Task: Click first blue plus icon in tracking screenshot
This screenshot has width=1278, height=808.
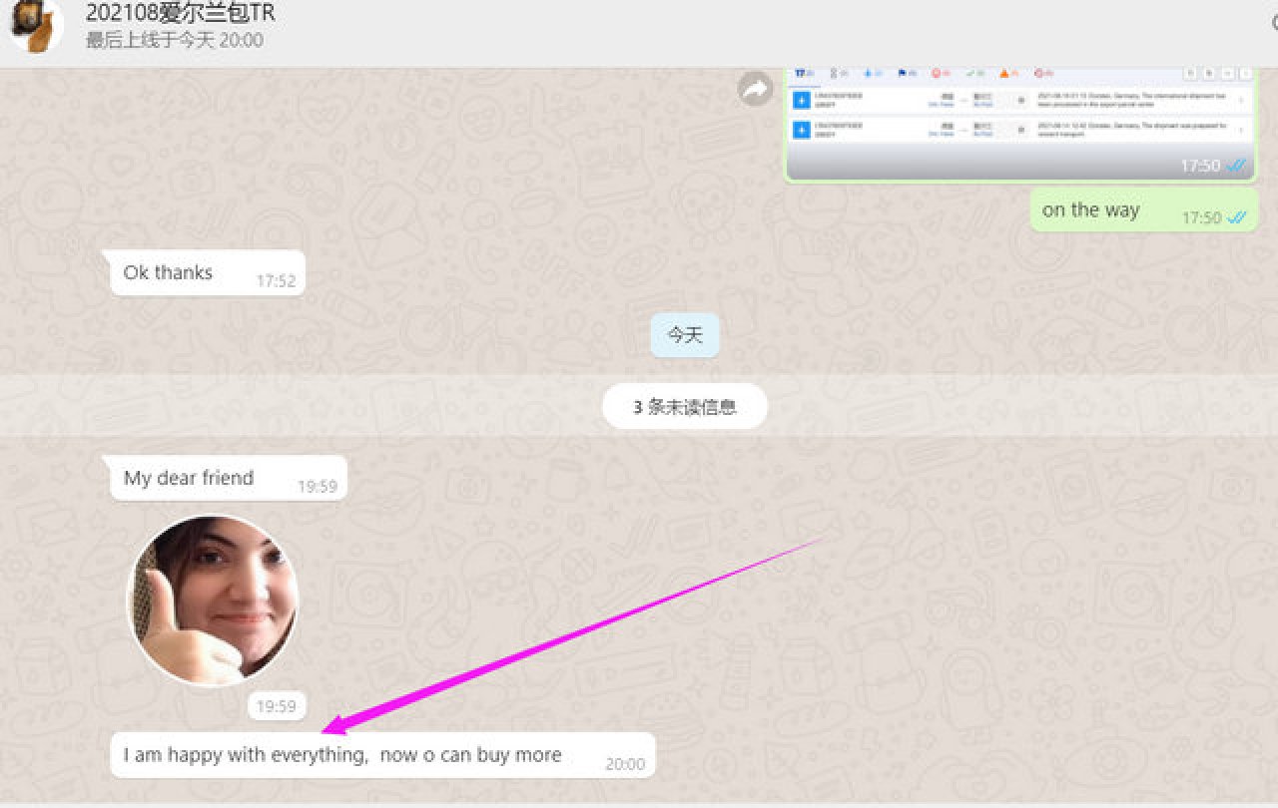Action: pos(801,100)
